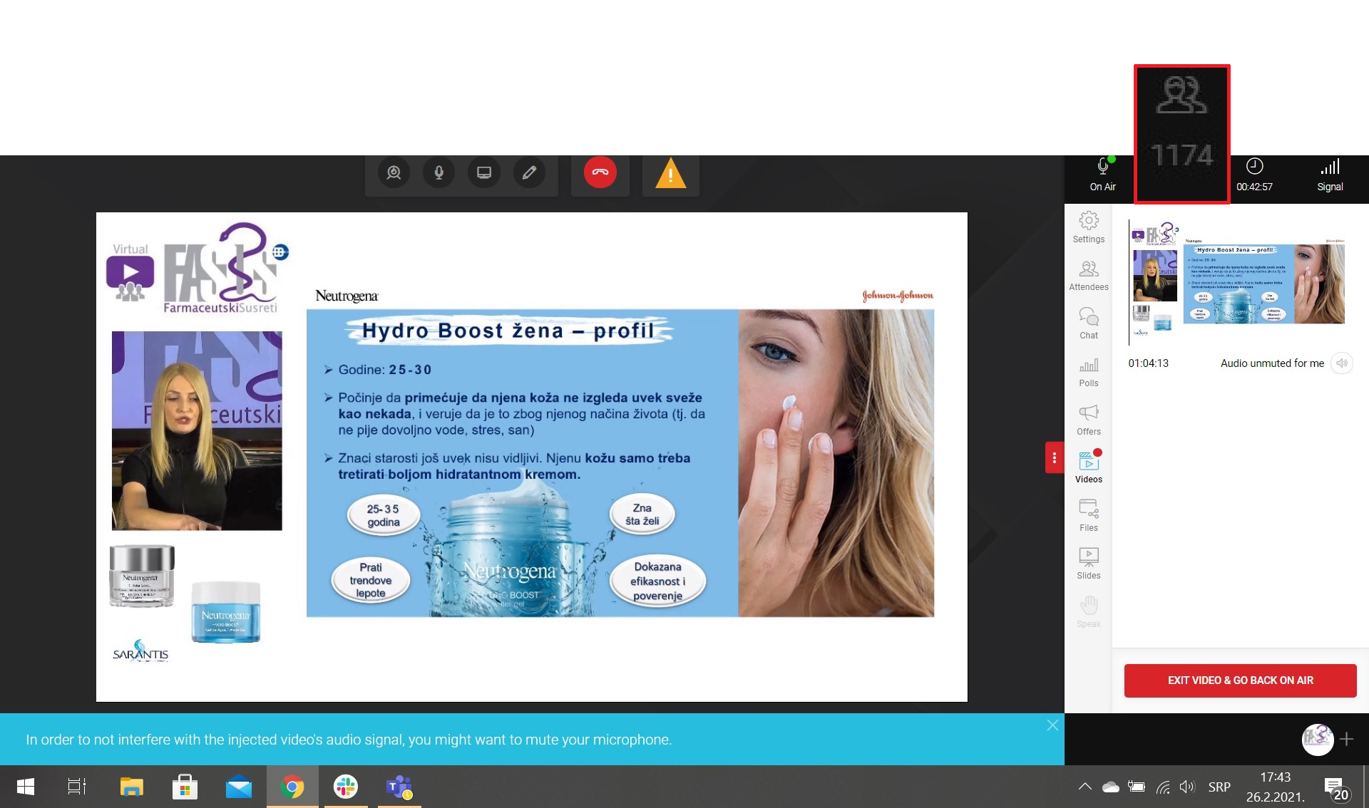Select the pencil annotation tool
The width and height of the screenshot is (1369, 808).
pos(529,173)
